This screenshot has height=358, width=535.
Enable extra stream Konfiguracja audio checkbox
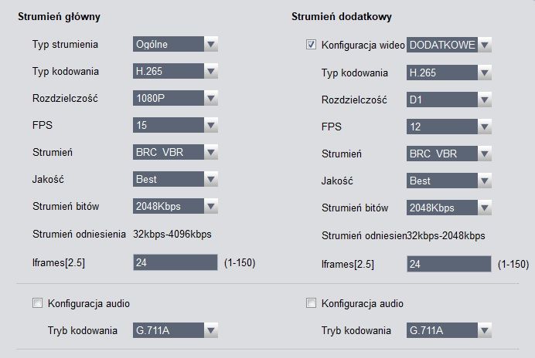[311, 302]
